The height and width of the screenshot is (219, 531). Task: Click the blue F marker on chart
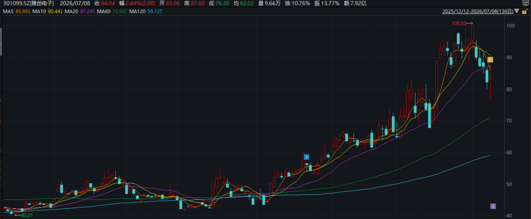[x=306, y=157]
